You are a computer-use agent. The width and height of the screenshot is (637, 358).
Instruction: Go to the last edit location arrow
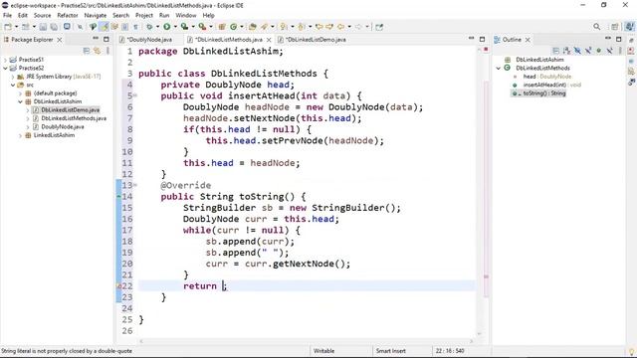318,27
